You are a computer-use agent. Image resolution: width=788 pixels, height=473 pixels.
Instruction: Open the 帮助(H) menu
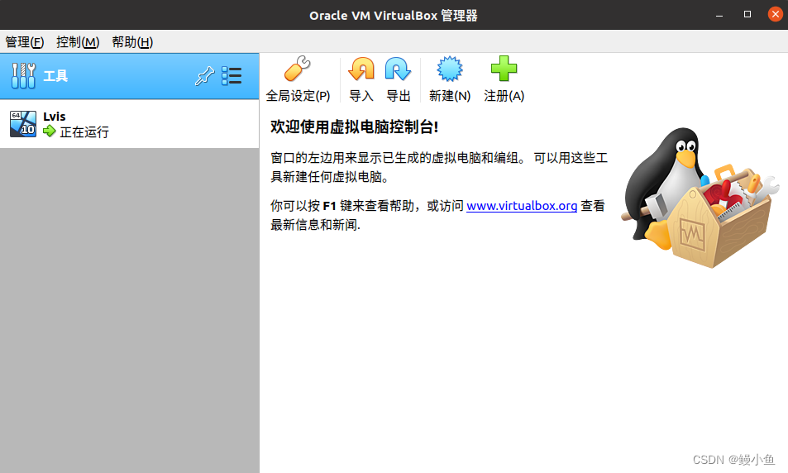click(x=132, y=41)
